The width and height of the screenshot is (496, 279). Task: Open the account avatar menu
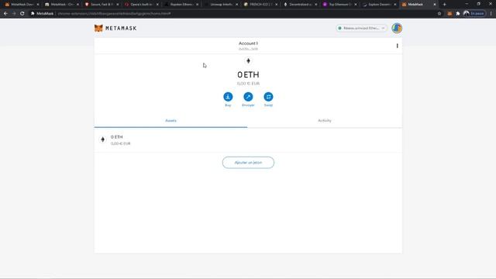pos(397,28)
